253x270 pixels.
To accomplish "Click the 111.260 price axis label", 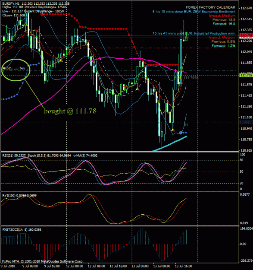I will click(x=247, y=106).
